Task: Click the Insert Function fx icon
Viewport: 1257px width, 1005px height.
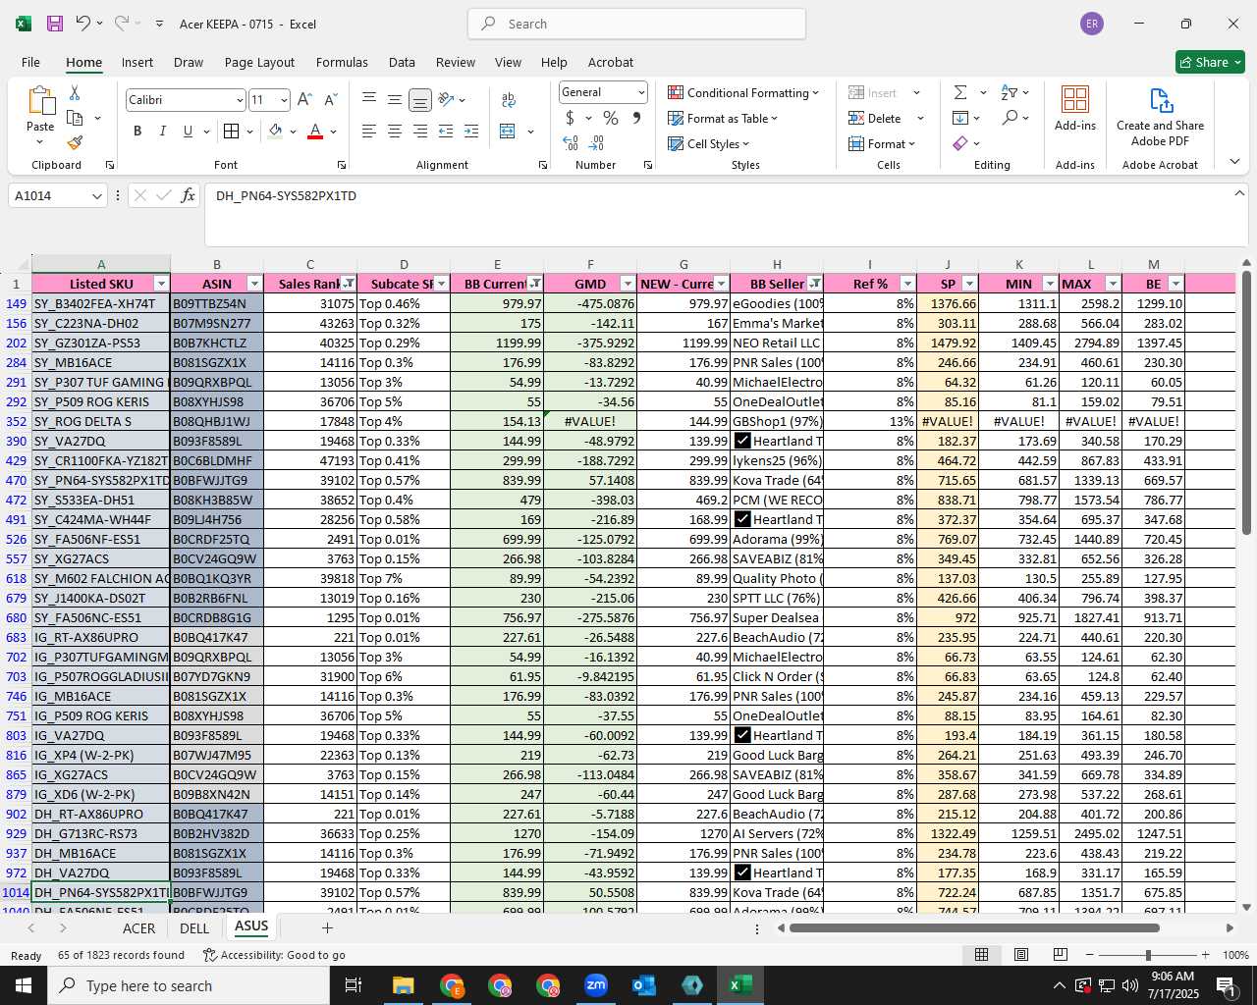Action: click(x=189, y=195)
